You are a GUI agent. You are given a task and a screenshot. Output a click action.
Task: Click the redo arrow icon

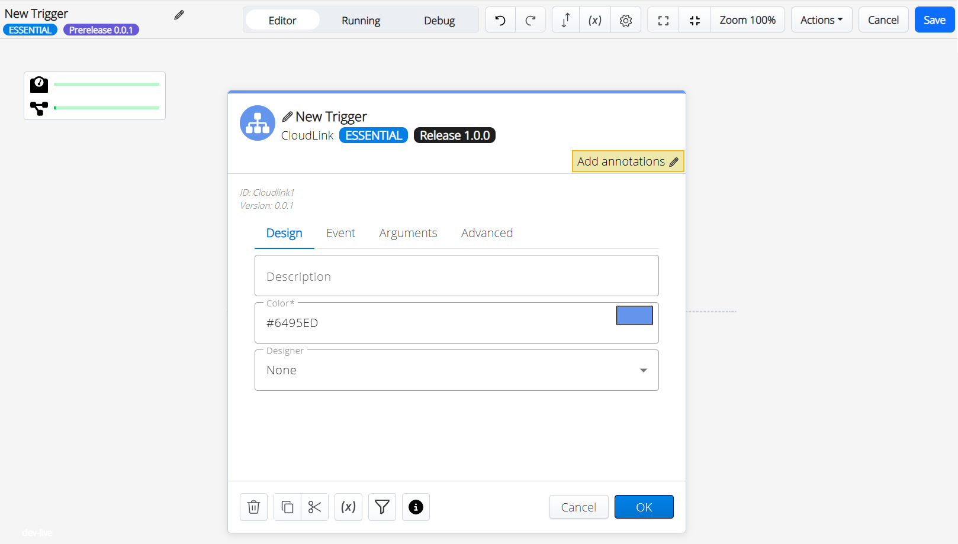[531, 20]
